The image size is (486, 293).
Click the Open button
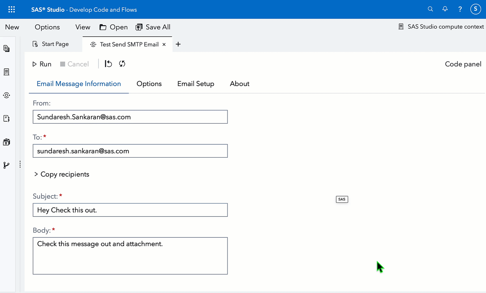[114, 27]
